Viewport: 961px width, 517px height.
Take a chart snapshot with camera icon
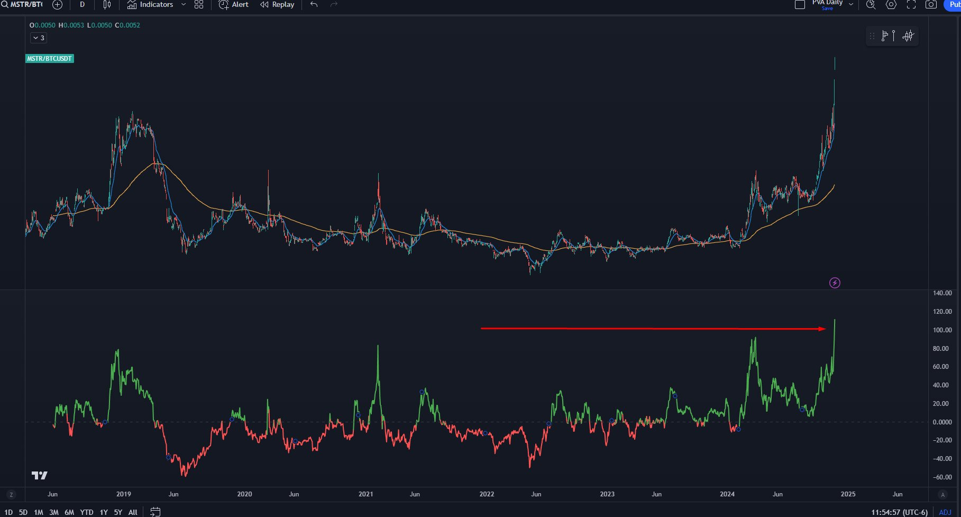[x=931, y=5]
